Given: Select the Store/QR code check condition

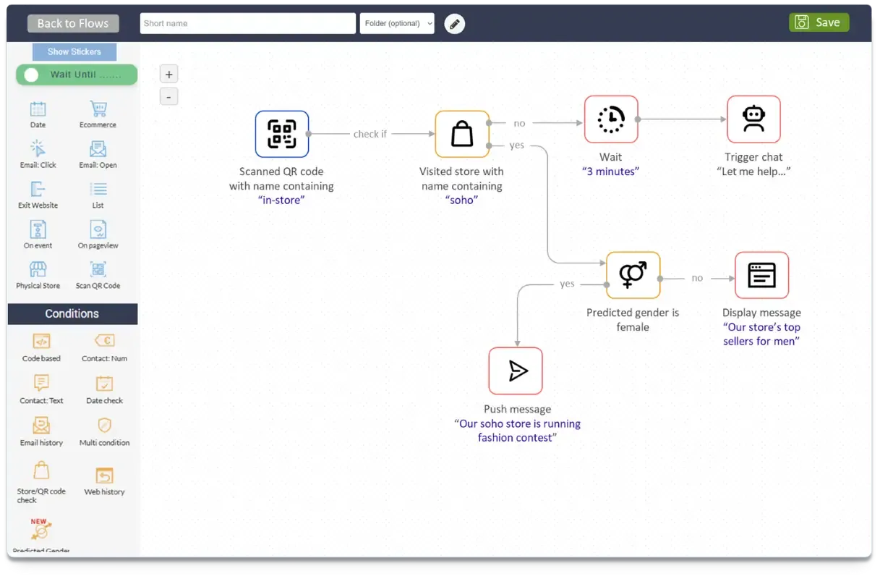Looking at the screenshot, I should click(x=41, y=472).
